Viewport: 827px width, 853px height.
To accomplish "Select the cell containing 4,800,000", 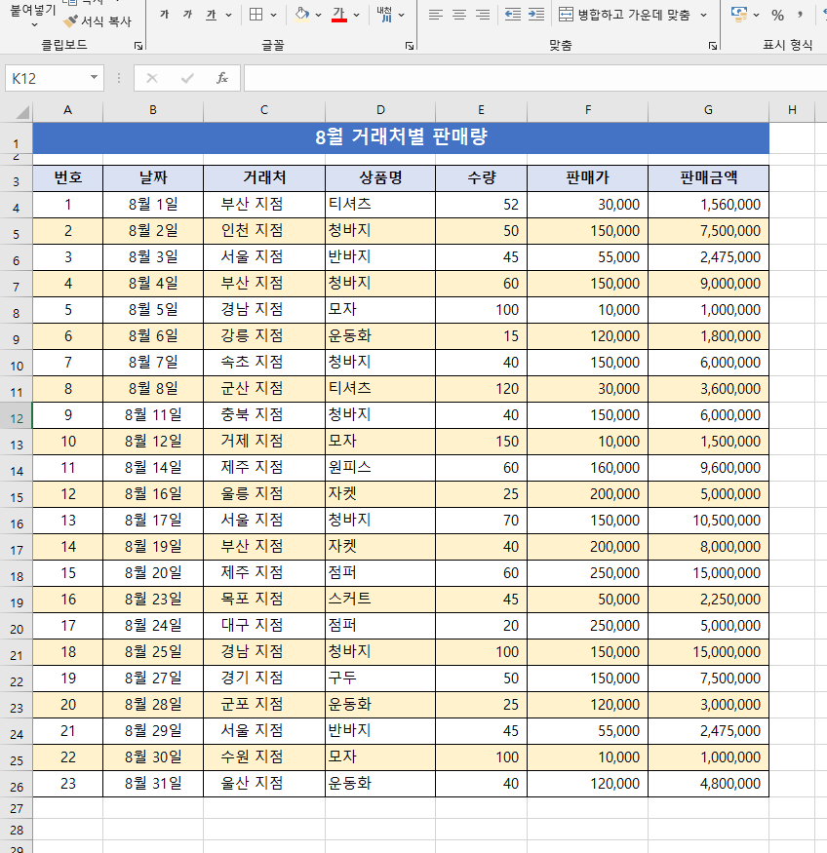I will pos(708,784).
